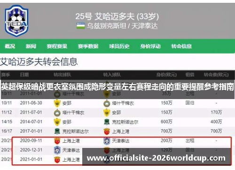Click the 身价(欧元) column header
The width and height of the screenshot is (235, 170).
(x=166, y=75)
